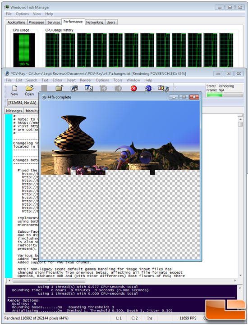
Task: Click the 'Ins' status bar indicator
Action: 150,318
